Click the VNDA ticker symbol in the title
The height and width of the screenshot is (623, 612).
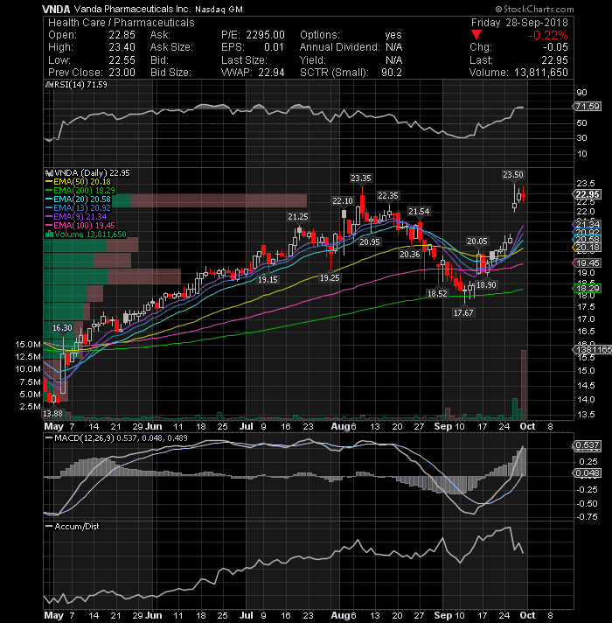[x=56, y=9]
